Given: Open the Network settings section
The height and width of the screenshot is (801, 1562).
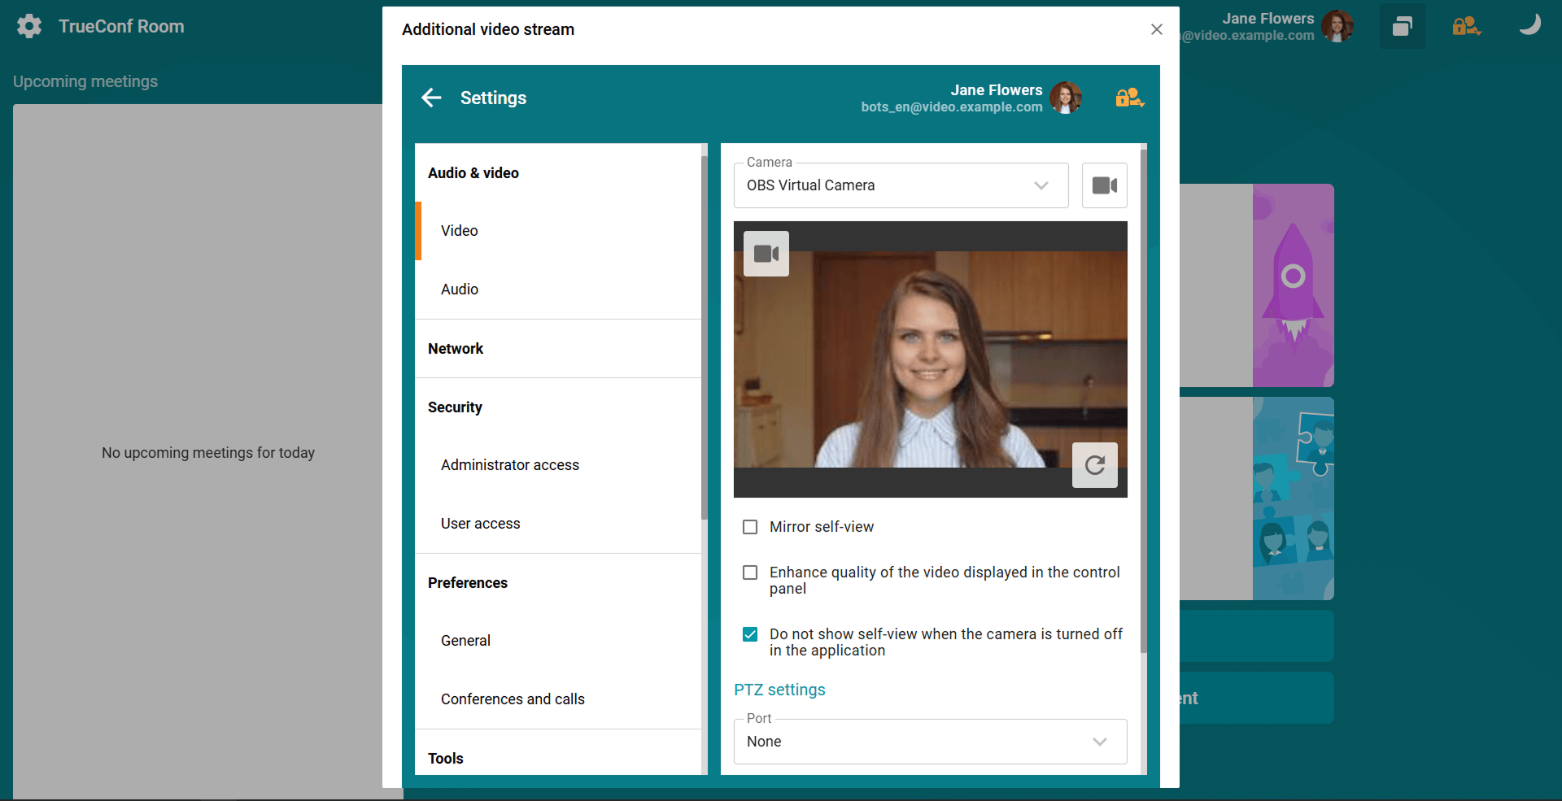Looking at the screenshot, I should 456,349.
